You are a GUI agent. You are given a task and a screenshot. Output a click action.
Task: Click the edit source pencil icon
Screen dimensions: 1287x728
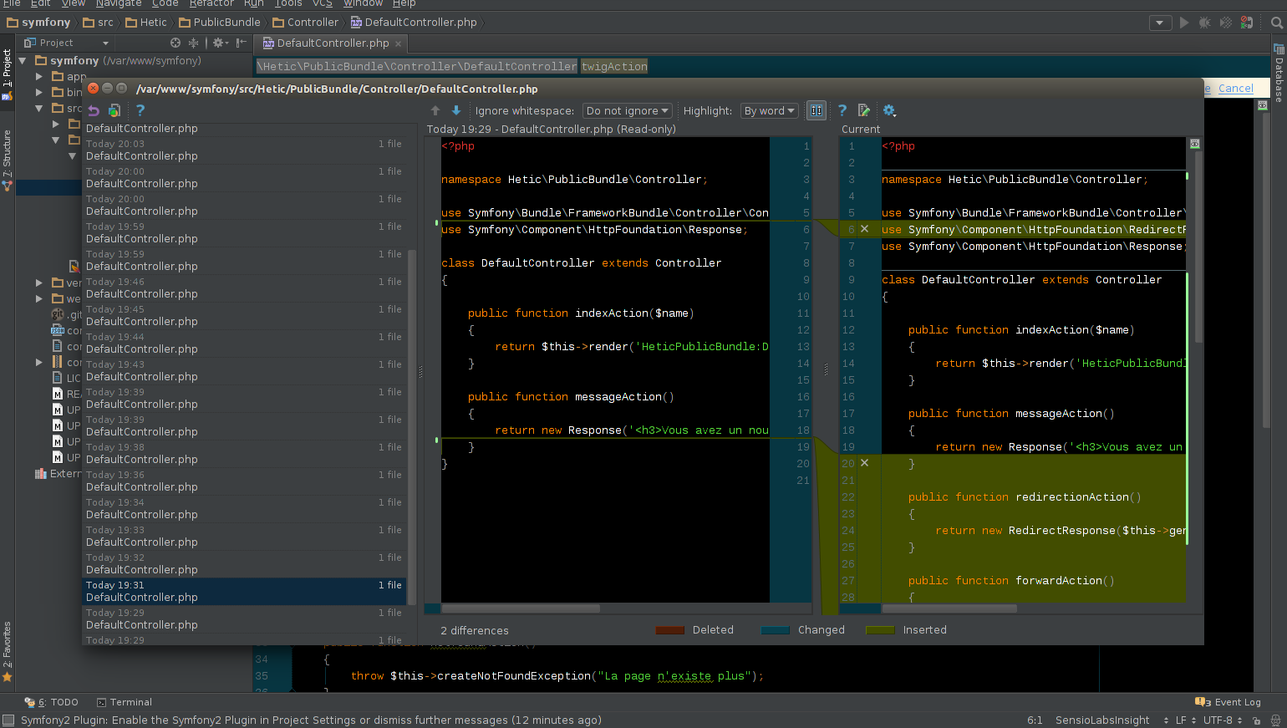point(864,110)
